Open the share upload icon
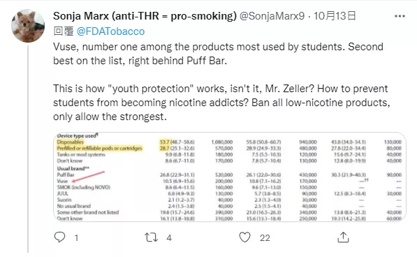The height and width of the screenshot is (257, 417). coord(343,237)
